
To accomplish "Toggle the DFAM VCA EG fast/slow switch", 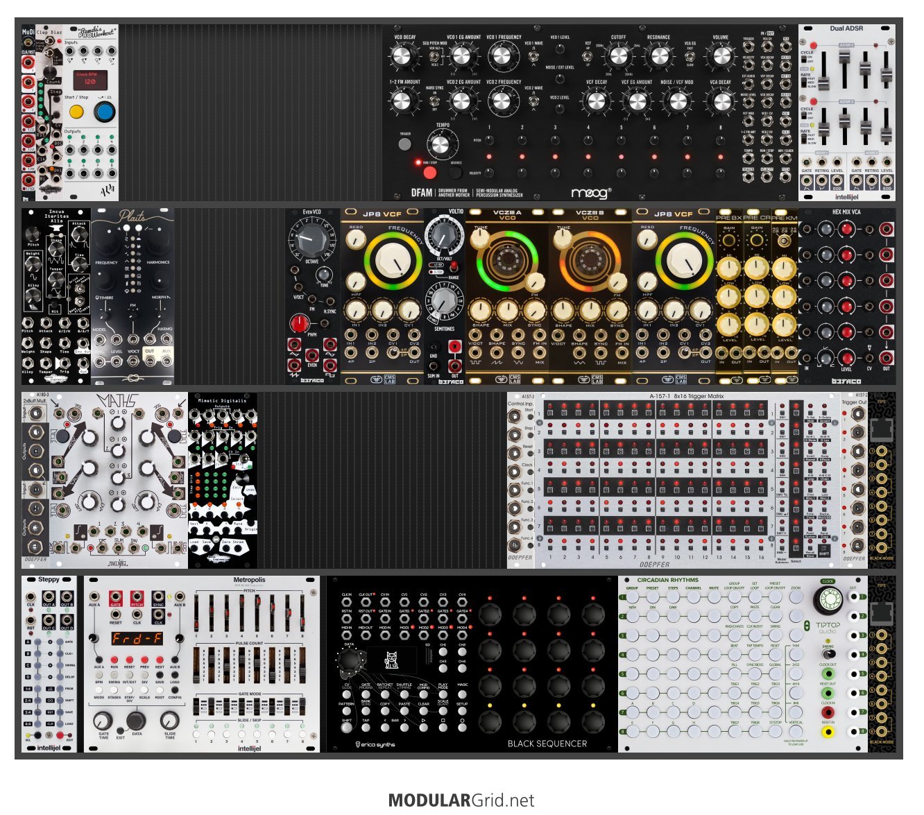I will [690, 56].
